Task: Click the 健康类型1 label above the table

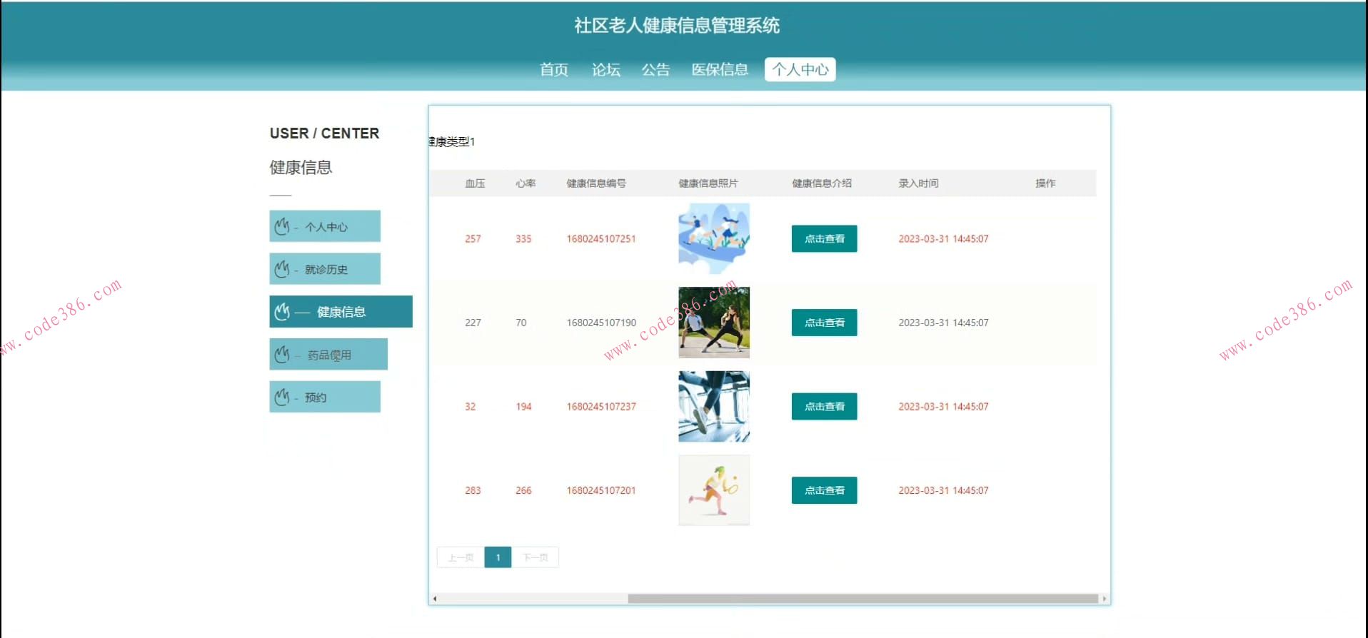Action: click(452, 141)
